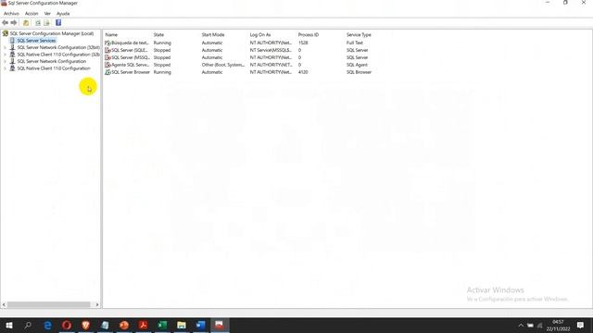Expand SQL Server Network Configuration (32bit) chevron
Image resolution: width=593 pixels, height=333 pixels.
coord(5,47)
